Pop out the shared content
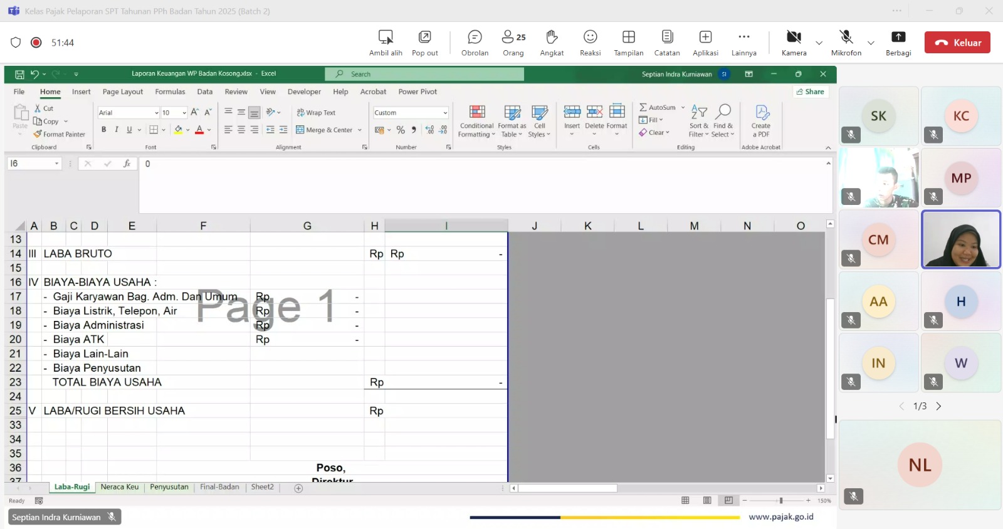 (424, 43)
